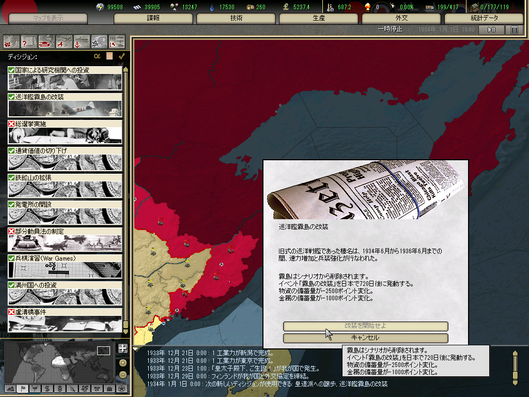Select the 国家による研究機関への投資 decision image
This screenshot has width=529, height=397.
pyautogui.click(x=65, y=82)
